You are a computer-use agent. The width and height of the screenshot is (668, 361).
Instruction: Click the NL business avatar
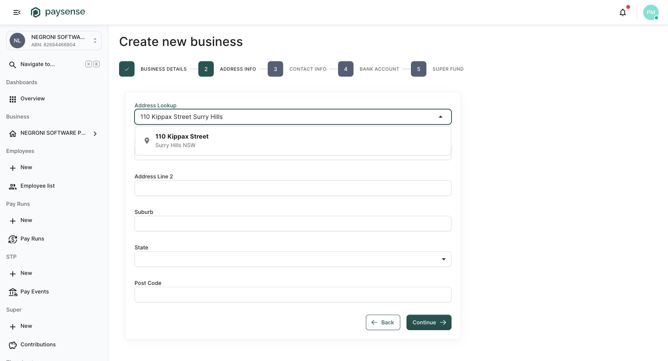[x=17, y=41]
